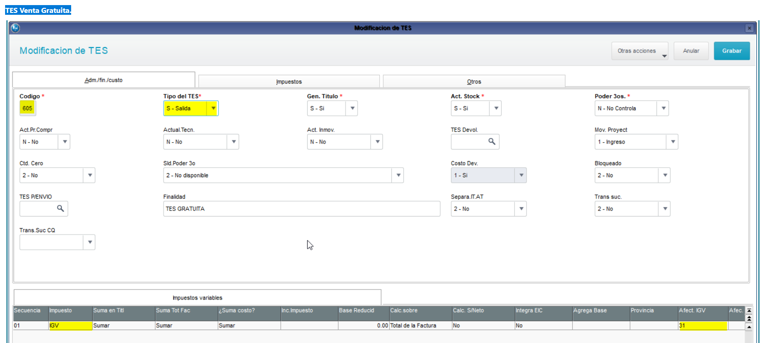Image resolution: width=765 pixels, height=343 pixels.
Task: Select the Afect. IGV cell showing 31
Action: tap(703, 325)
